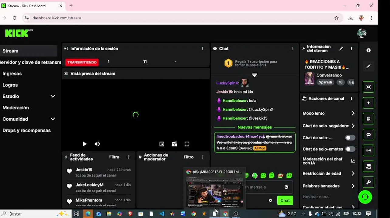The width and height of the screenshot is (390, 218).
Task: Open Visual Studio Code from taskbar
Action: 162,214
